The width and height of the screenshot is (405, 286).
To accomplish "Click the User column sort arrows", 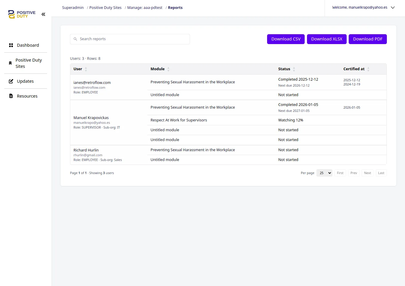I will tap(85, 69).
